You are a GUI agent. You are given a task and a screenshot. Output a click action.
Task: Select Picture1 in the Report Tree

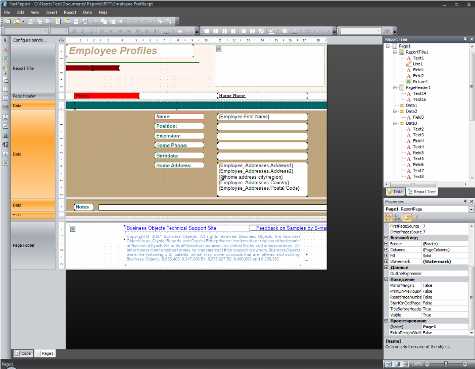(420, 82)
